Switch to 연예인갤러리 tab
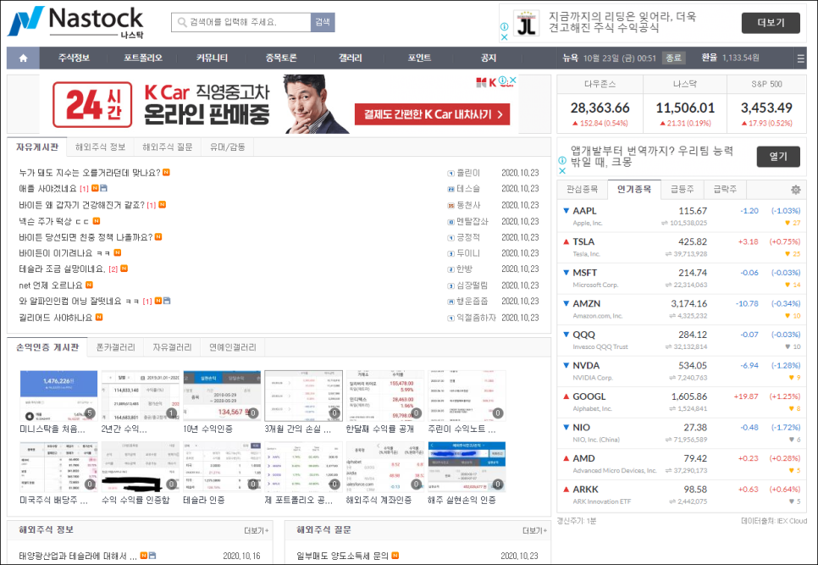This screenshot has width=818, height=565. coord(233,347)
